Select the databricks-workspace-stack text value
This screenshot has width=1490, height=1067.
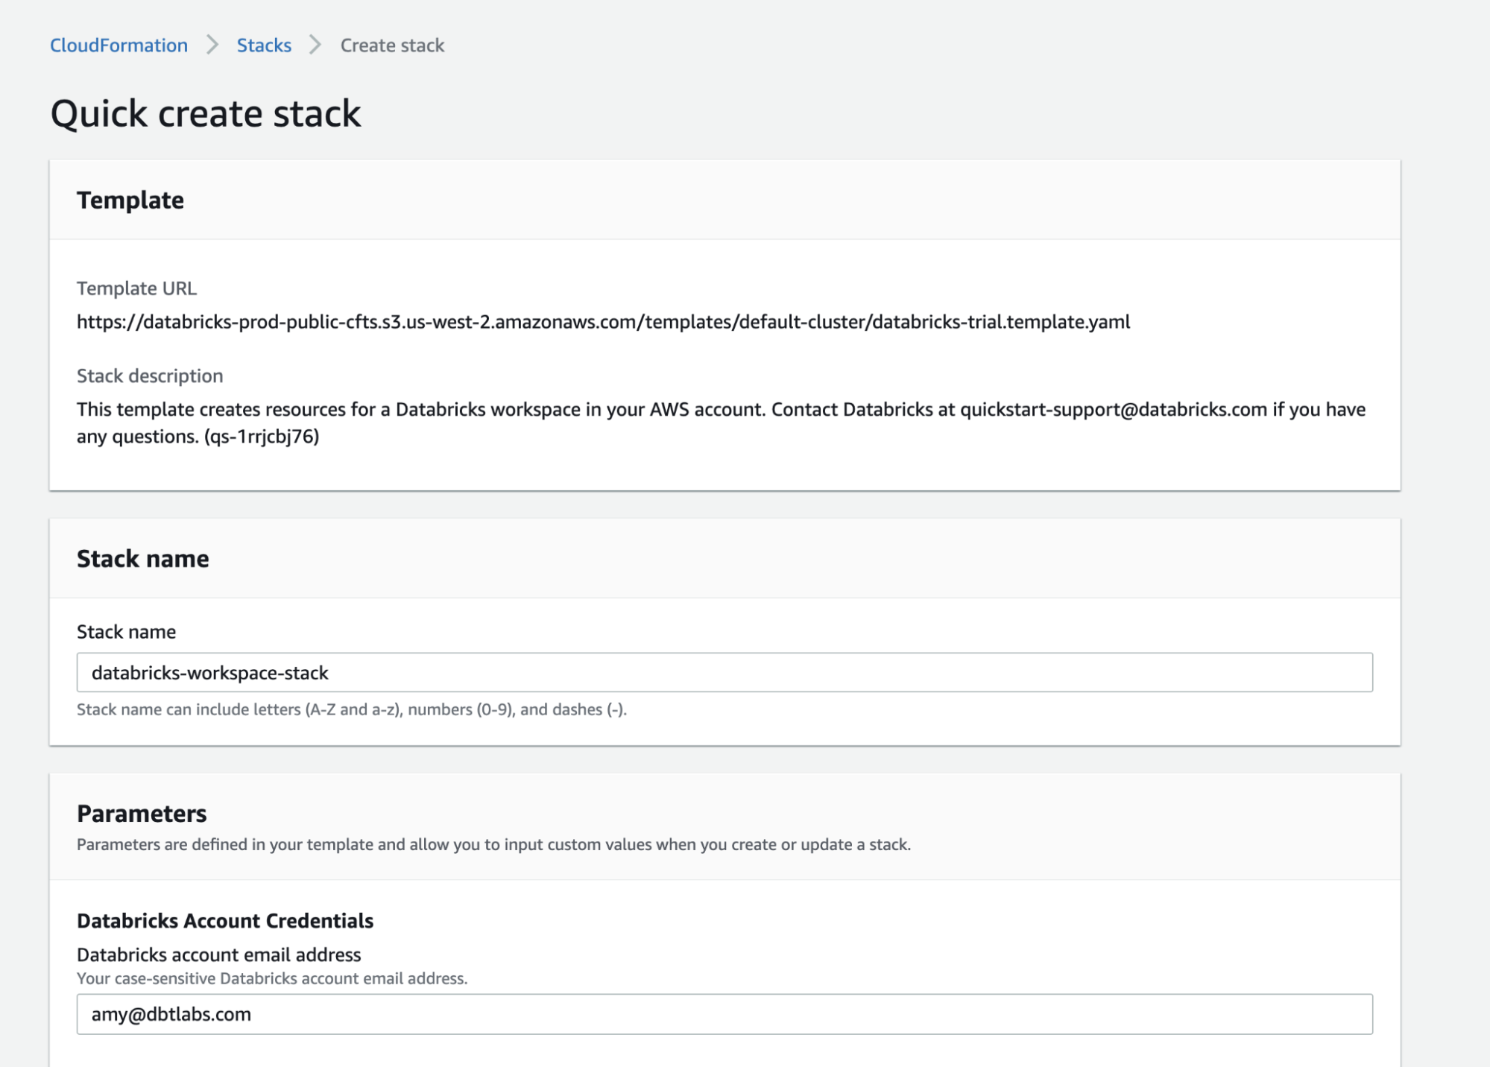tap(210, 673)
